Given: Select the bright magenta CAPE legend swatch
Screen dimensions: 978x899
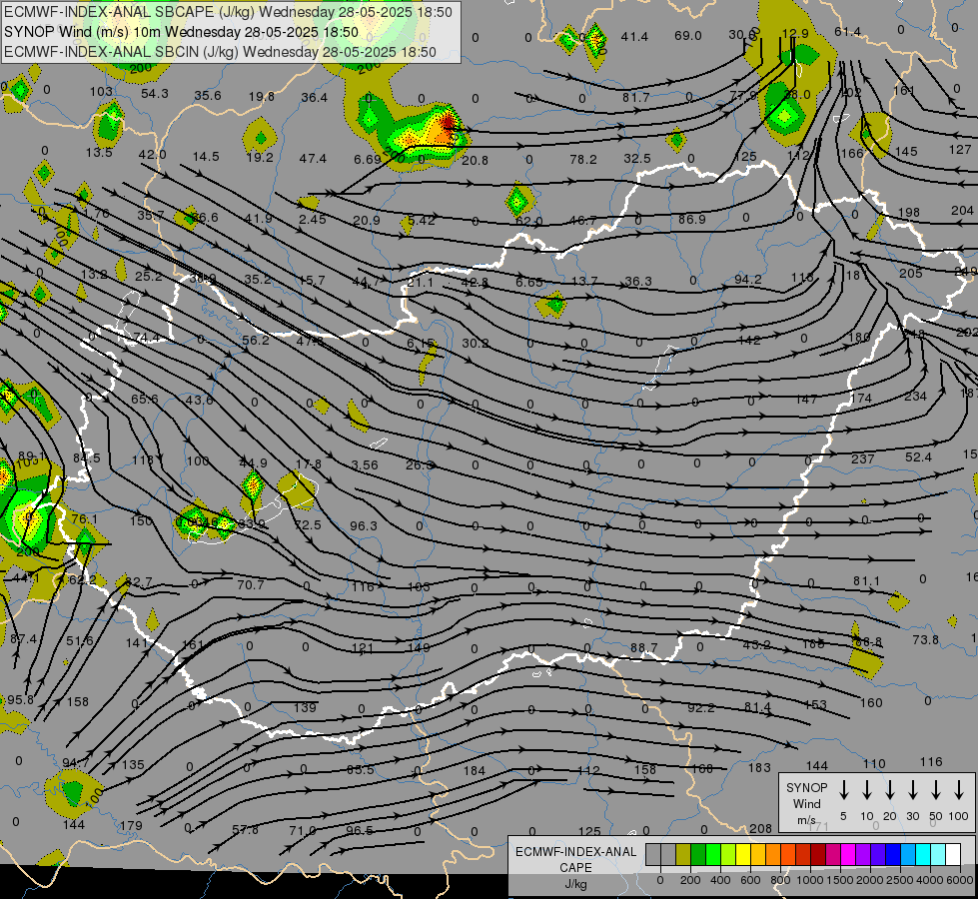Looking at the screenshot, I should click(x=848, y=855).
